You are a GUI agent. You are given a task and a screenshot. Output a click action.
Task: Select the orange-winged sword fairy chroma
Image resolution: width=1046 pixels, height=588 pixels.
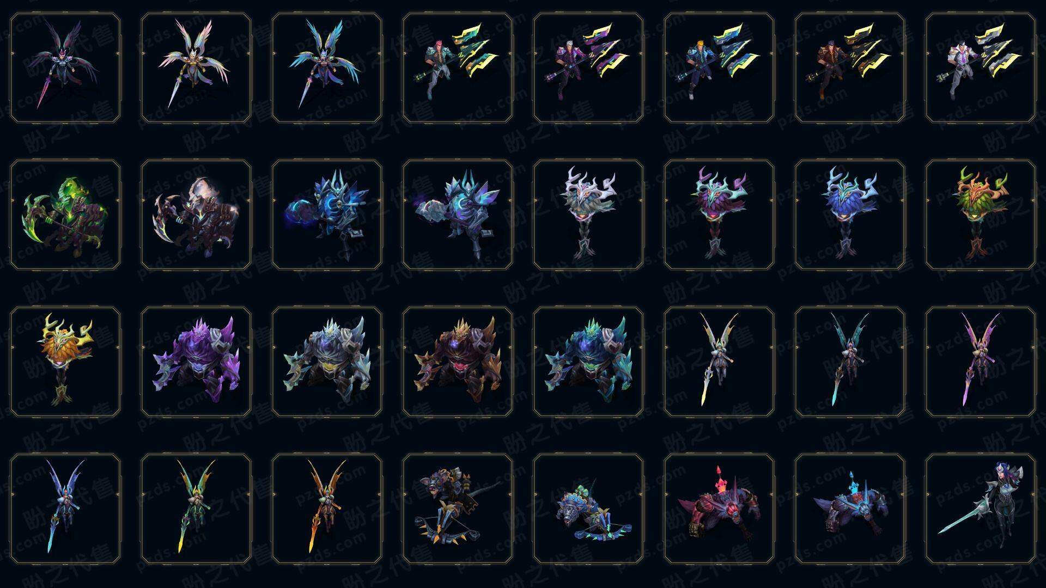pos(327,509)
